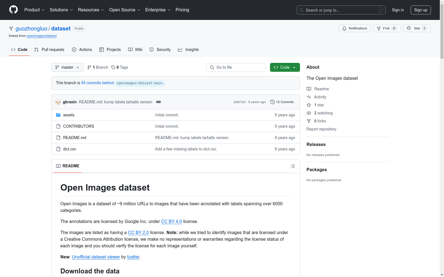The image size is (444, 277).
Task: Click the assets folder icon
Action: click(x=58, y=115)
